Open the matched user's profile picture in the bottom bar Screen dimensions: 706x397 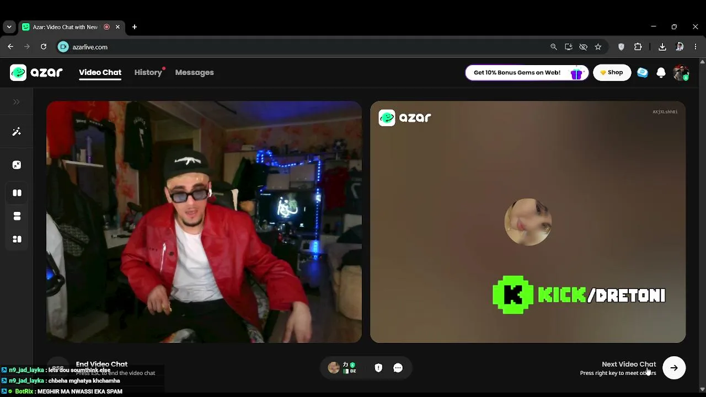[x=333, y=368]
